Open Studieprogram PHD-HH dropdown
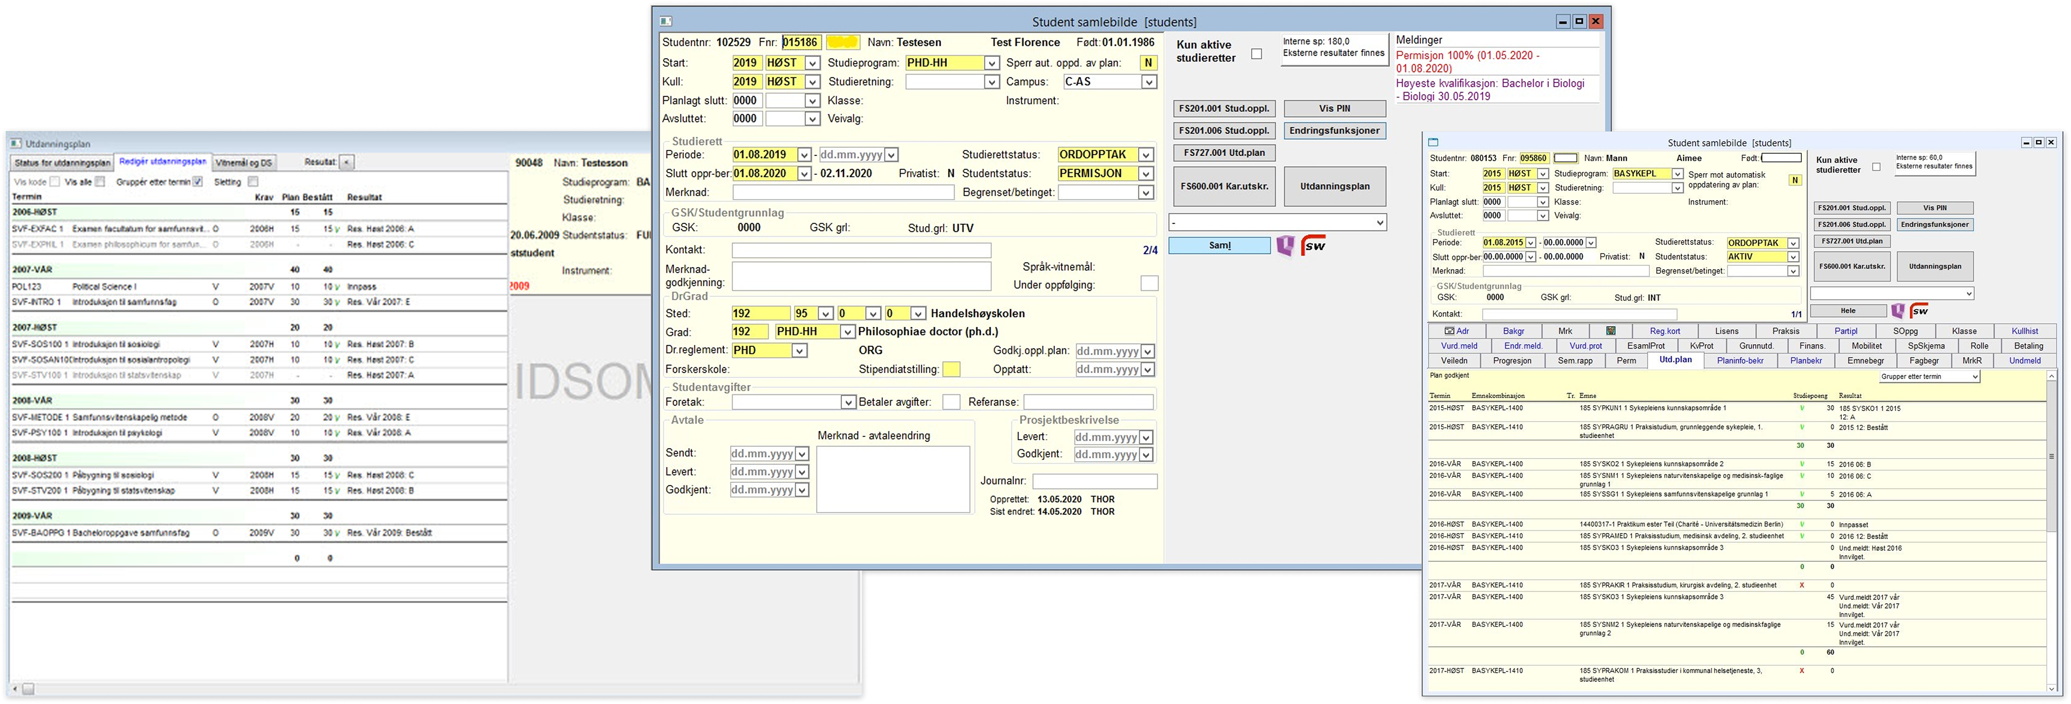2071x704 pixels. pos(991,63)
